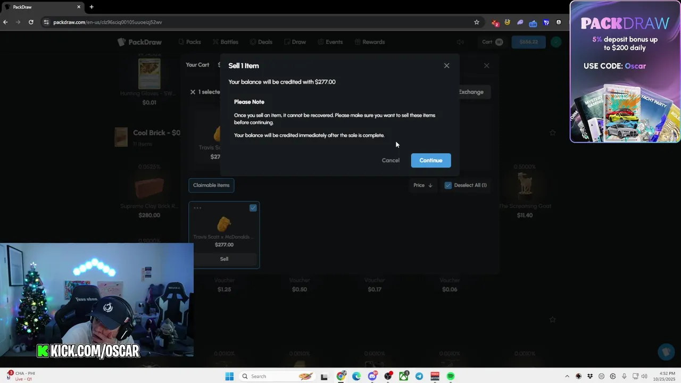The width and height of the screenshot is (681, 383).
Task: Click the Exchange button
Action: [x=471, y=92]
